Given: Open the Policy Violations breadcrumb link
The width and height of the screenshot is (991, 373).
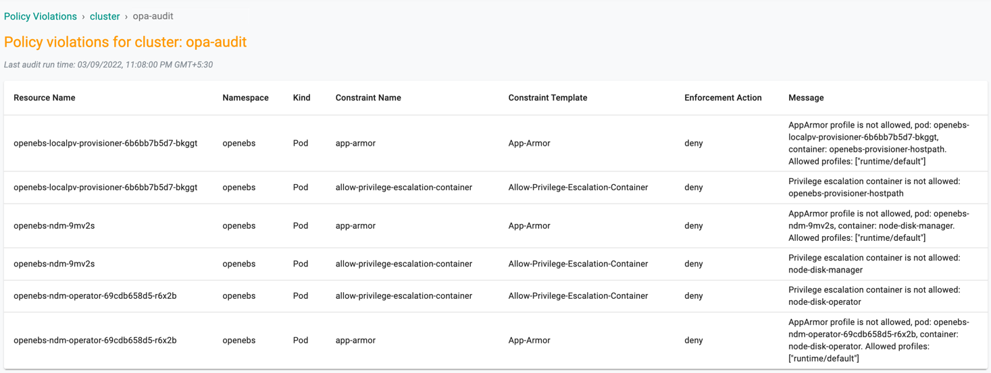Looking at the screenshot, I should [41, 16].
